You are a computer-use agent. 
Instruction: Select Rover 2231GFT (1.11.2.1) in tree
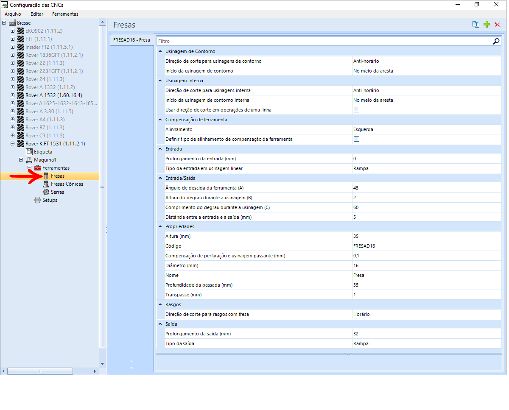(54, 71)
